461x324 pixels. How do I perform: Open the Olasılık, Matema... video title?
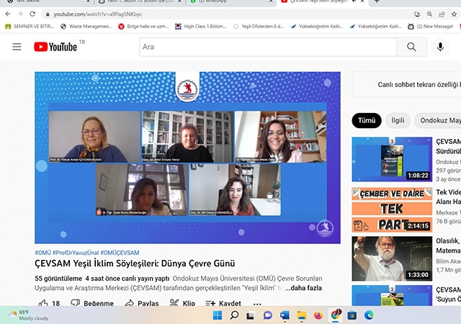pyautogui.click(x=448, y=246)
